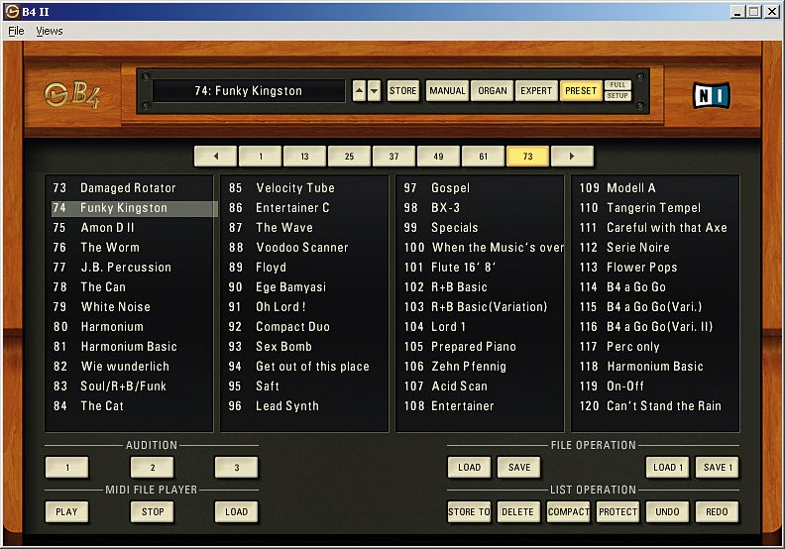Step to previous preset with up arrow
785x549 pixels.
pyautogui.click(x=359, y=91)
